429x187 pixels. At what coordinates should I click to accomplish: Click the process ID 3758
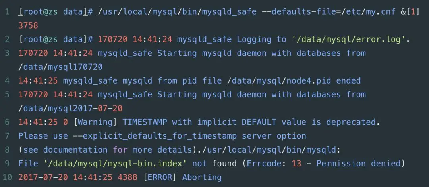29,26
